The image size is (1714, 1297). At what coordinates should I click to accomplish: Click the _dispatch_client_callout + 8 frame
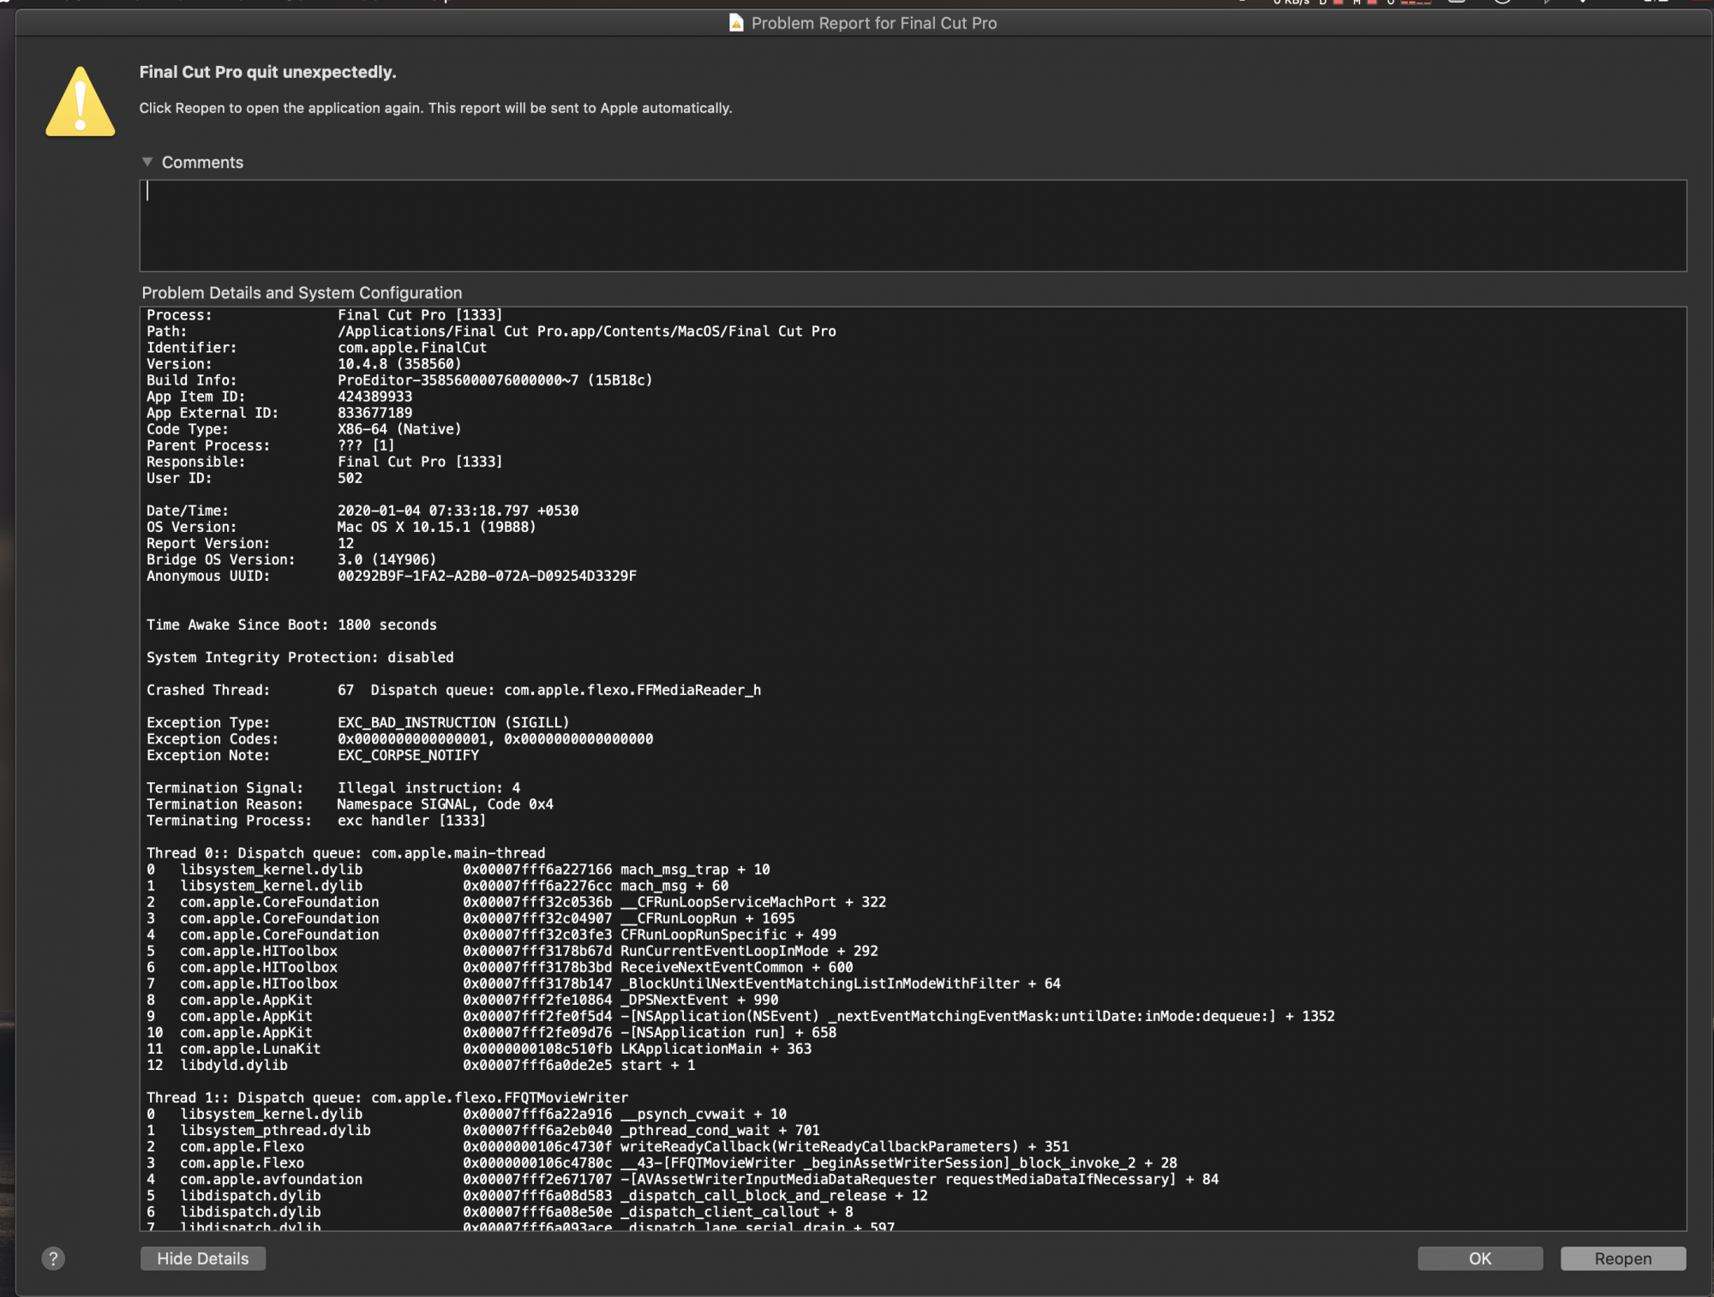500,1211
